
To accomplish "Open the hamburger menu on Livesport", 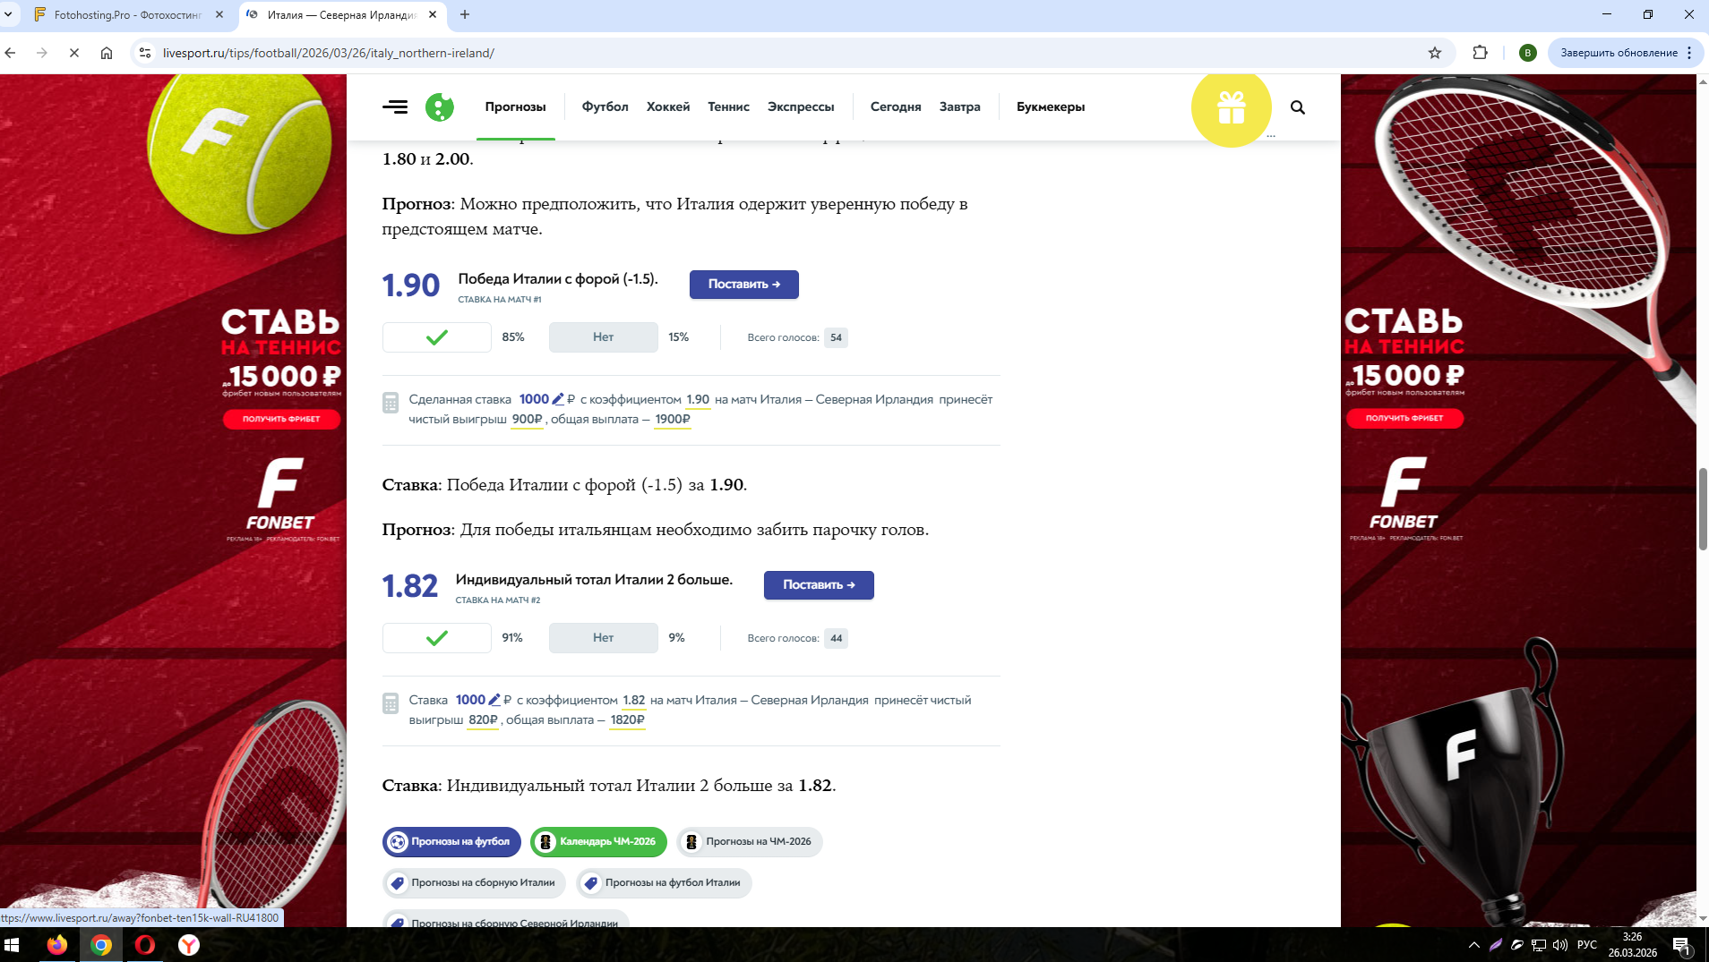I will pyautogui.click(x=395, y=107).
